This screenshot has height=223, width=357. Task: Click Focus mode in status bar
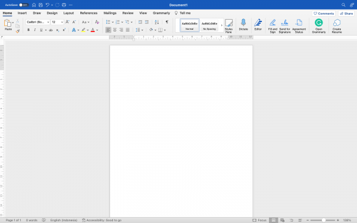tap(259, 220)
